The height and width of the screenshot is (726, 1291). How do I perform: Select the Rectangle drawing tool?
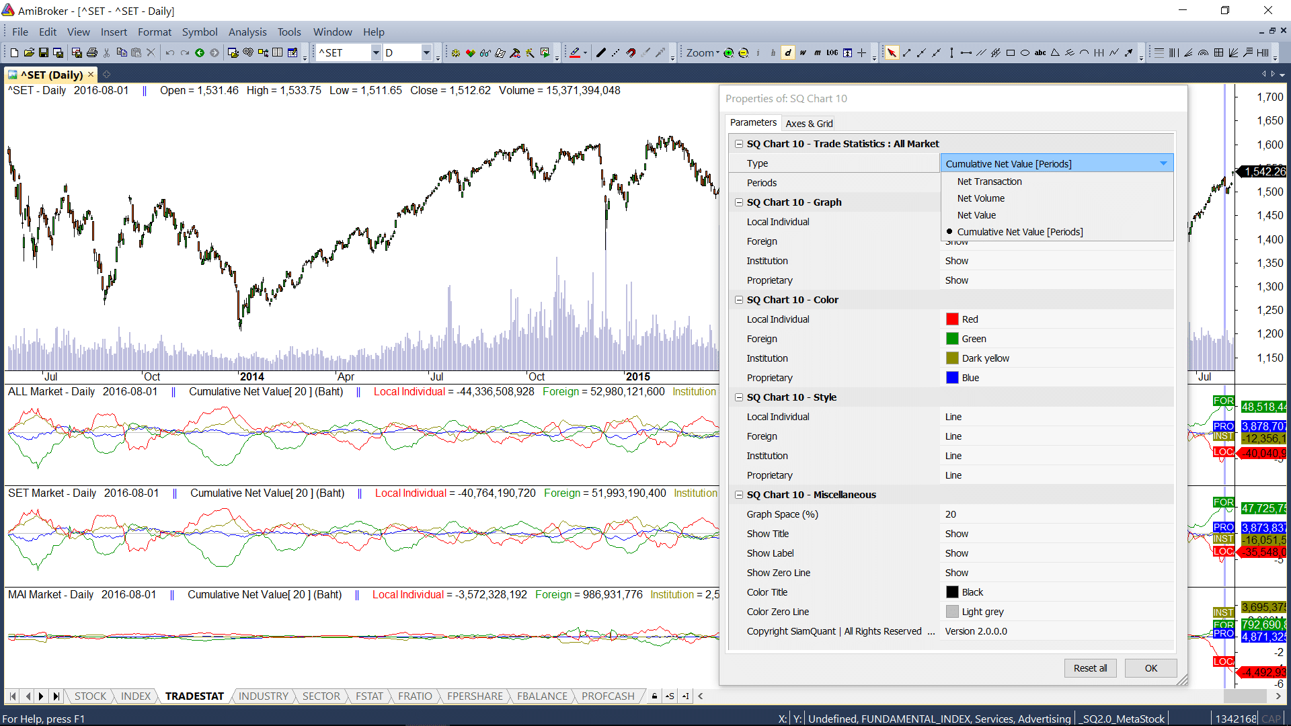[1010, 52]
